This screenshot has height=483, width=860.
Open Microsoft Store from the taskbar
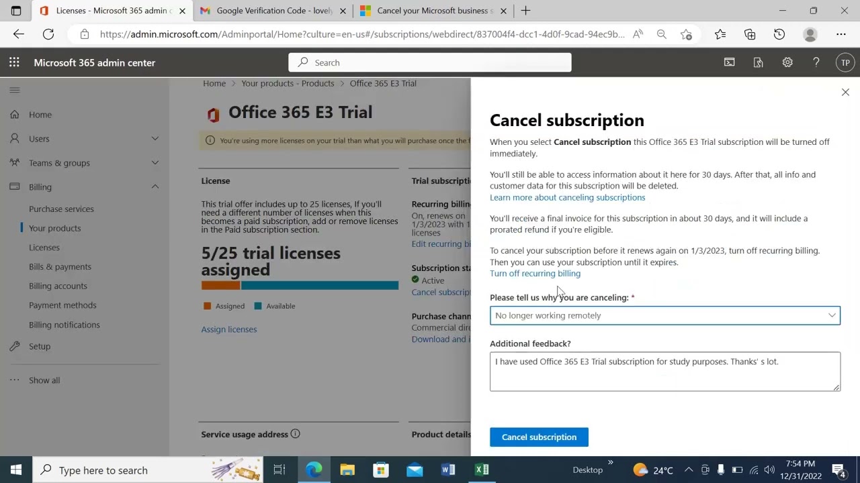(x=381, y=470)
